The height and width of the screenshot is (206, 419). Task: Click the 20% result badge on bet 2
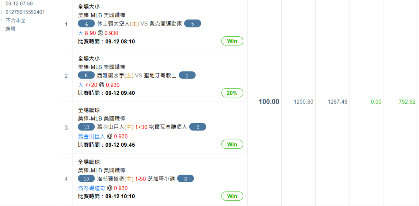pyautogui.click(x=232, y=93)
